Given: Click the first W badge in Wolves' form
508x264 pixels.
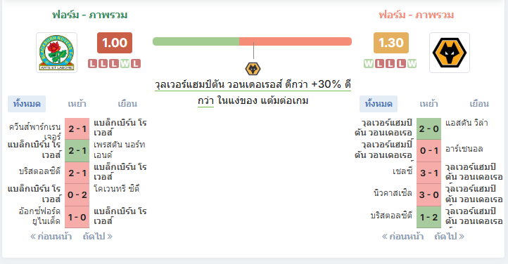Looking at the screenshot, I should 369,64.
